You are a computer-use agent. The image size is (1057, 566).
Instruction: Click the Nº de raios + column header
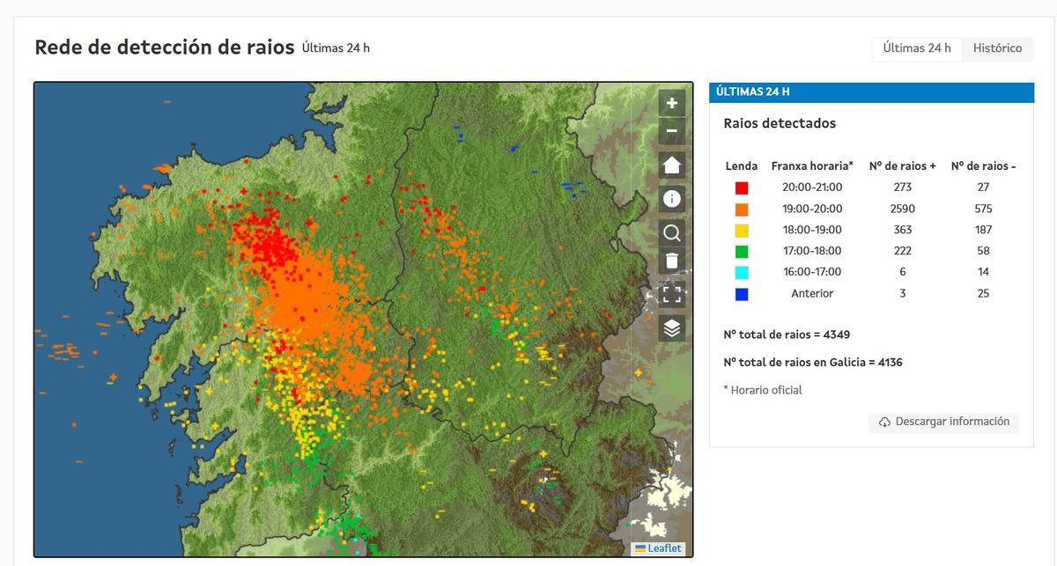[x=903, y=165]
